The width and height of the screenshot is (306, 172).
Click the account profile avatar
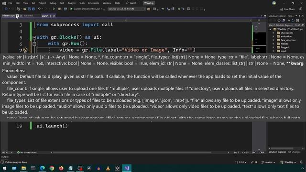pos(274,3)
